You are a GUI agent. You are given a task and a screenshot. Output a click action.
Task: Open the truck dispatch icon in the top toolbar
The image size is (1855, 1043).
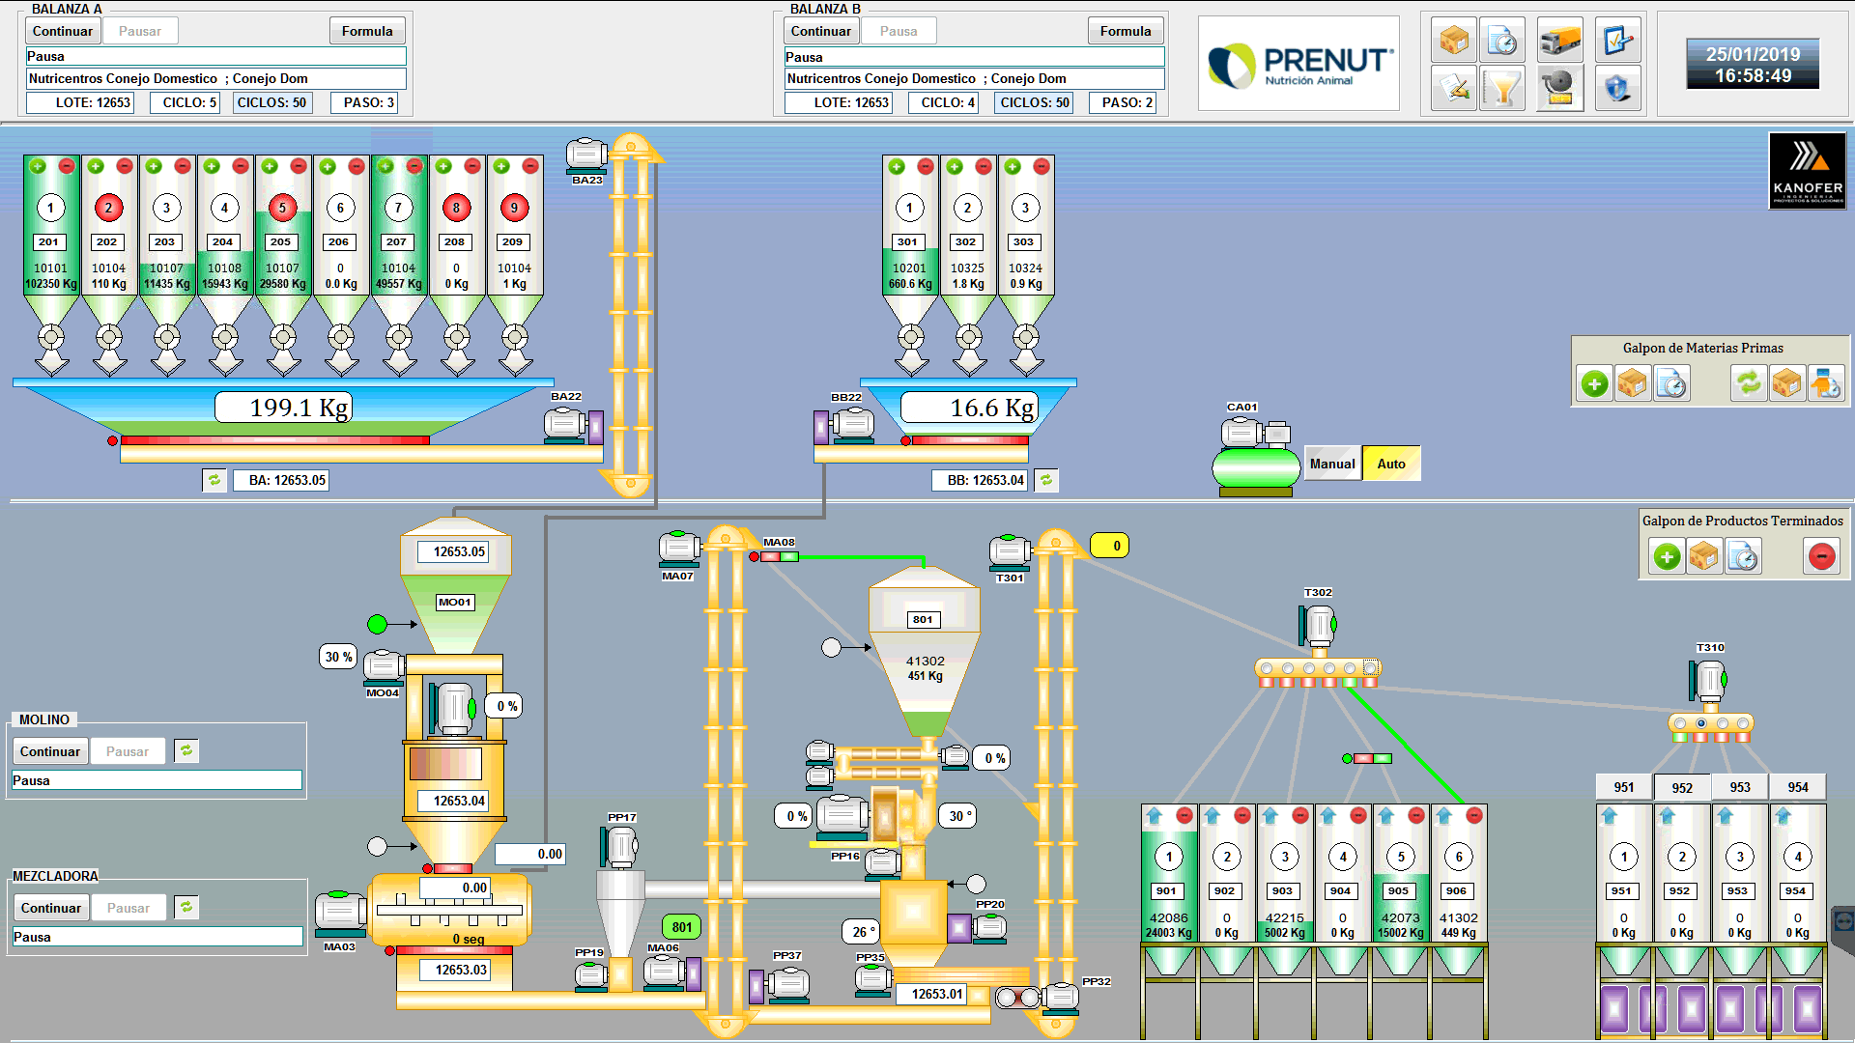pos(1559,41)
